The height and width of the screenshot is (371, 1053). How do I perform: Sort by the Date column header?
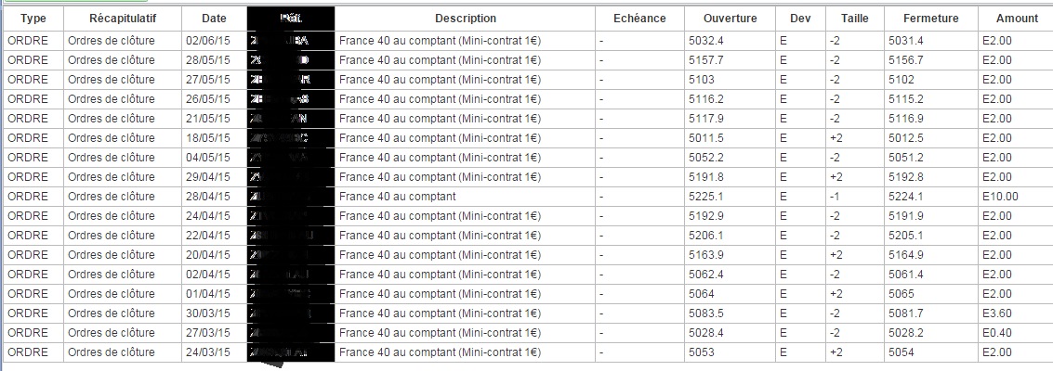pos(214,19)
